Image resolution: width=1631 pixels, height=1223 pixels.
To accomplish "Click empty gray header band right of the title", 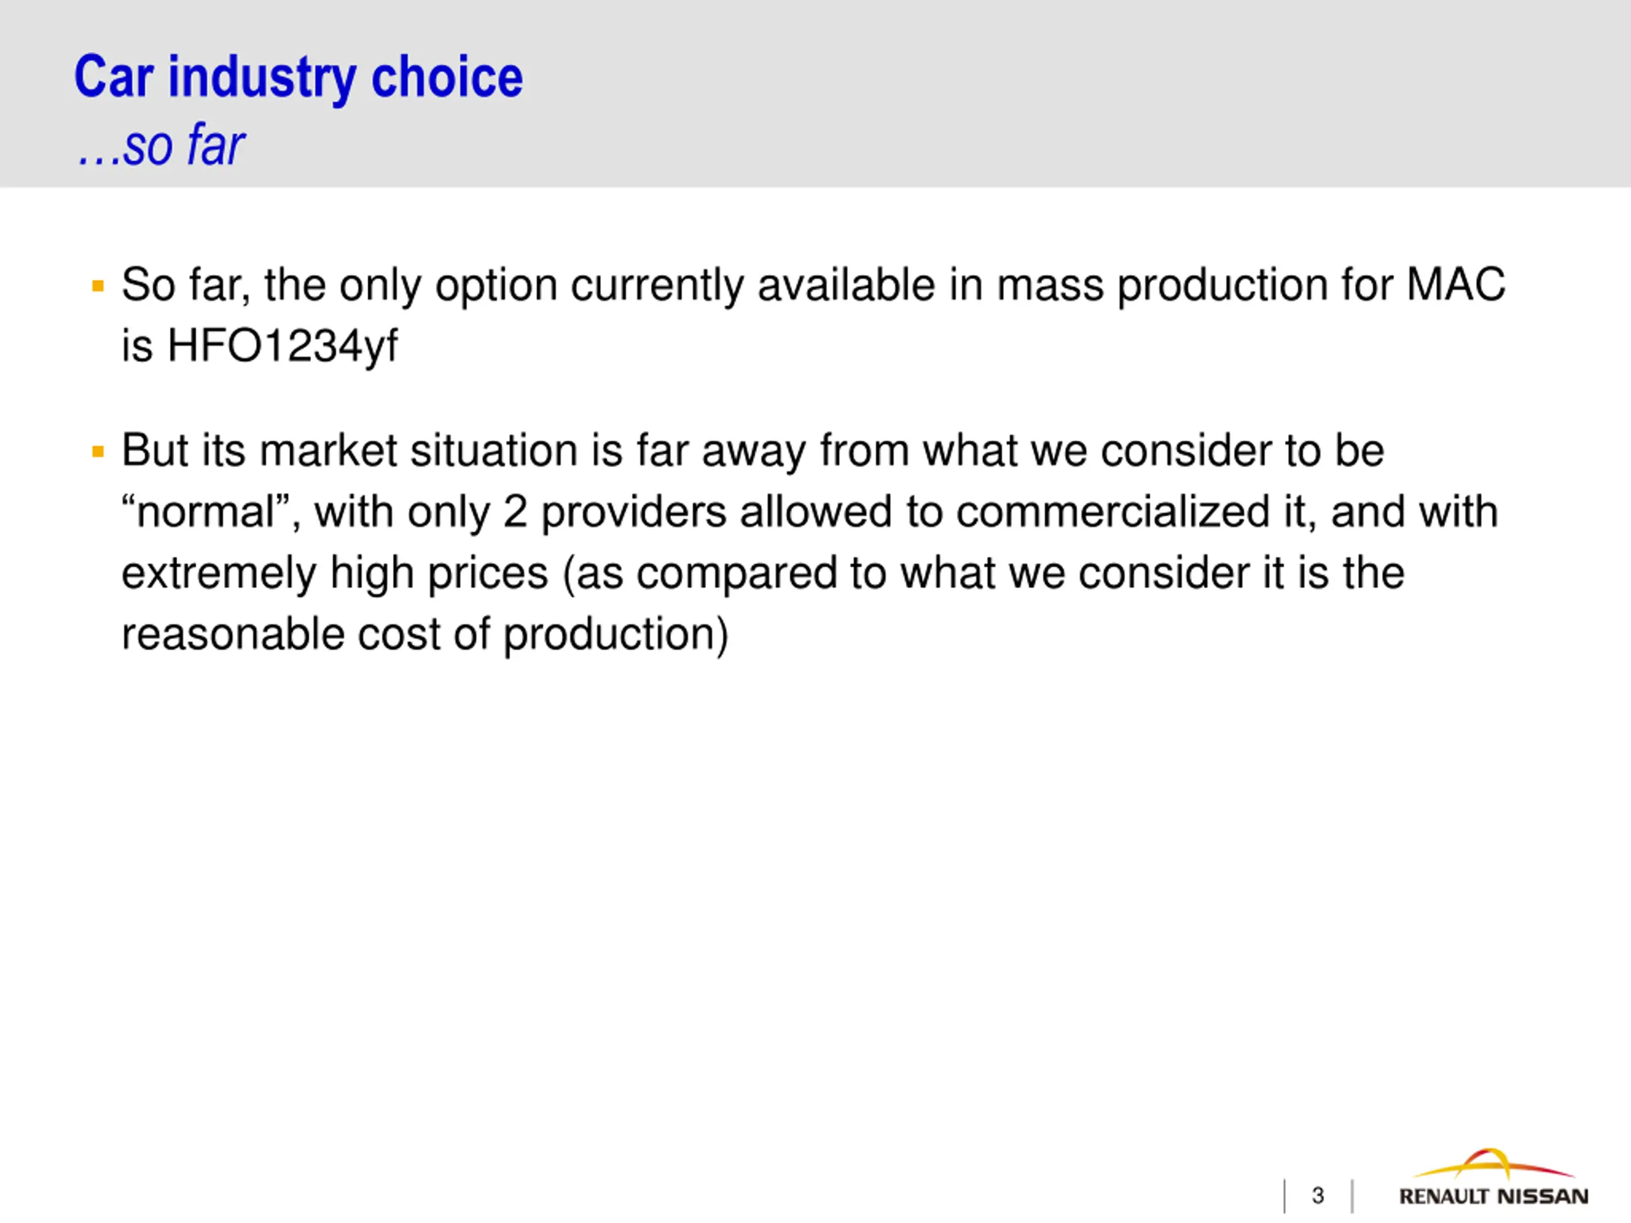I will click(x=1069, y=92).
